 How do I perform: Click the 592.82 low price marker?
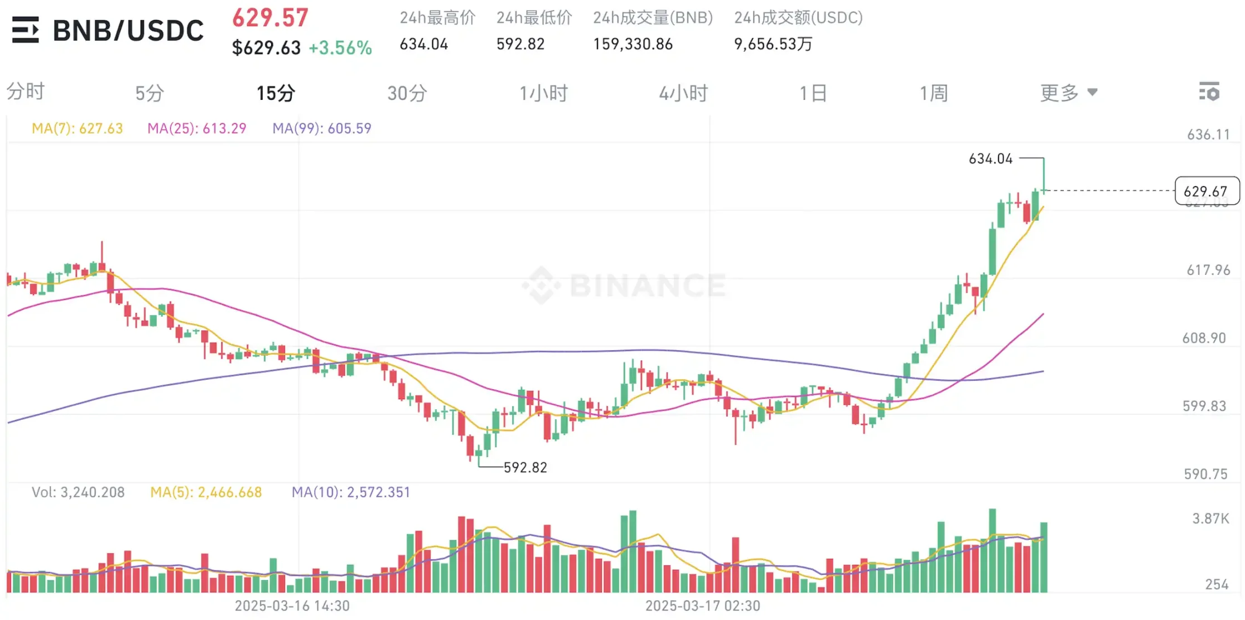525,468
